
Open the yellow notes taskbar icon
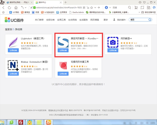(x=39, y=122)
